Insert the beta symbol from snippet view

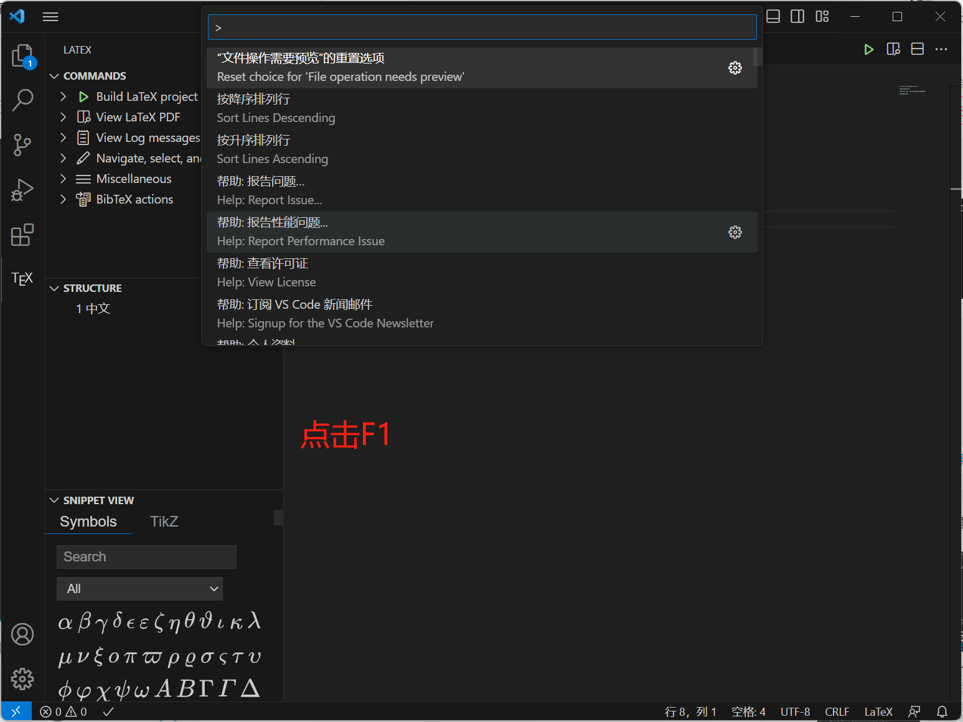(x=85, y=622)
